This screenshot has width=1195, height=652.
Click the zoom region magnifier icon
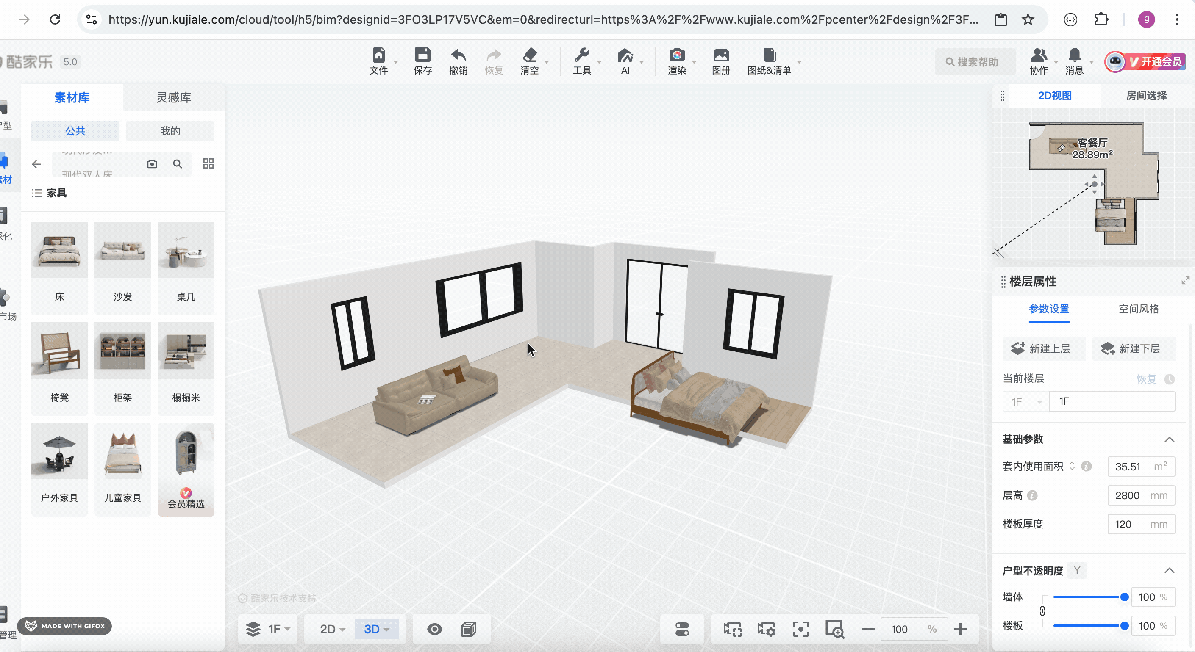[834, 629]
